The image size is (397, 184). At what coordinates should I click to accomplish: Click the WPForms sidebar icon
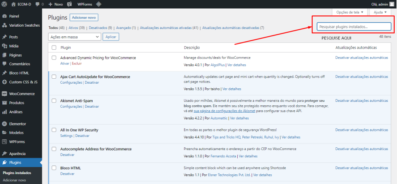pyautogui.click(x=4, y=142)
